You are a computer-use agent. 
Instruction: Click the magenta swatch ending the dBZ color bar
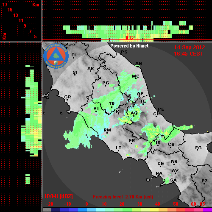click(x=208, y=210)
